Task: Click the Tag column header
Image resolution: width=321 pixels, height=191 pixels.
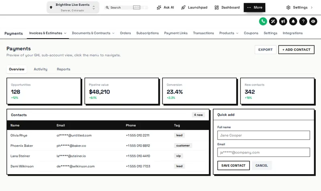Action: (177, 125)
